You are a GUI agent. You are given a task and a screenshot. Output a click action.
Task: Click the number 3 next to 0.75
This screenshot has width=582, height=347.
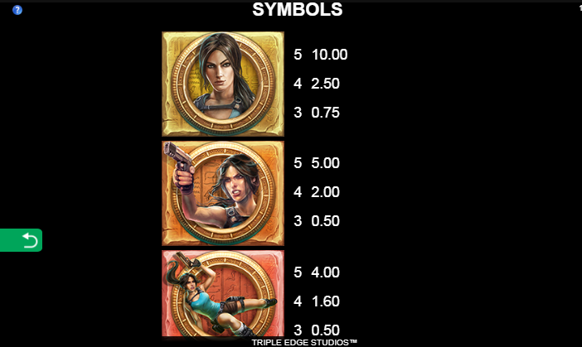tap(298, 113)
